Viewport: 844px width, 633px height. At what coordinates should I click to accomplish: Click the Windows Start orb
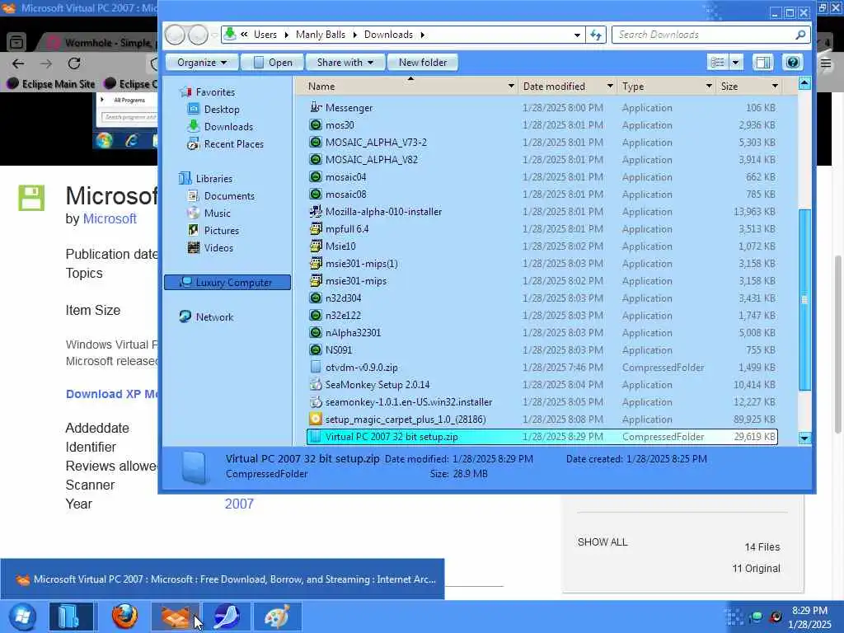coord(22,617)
